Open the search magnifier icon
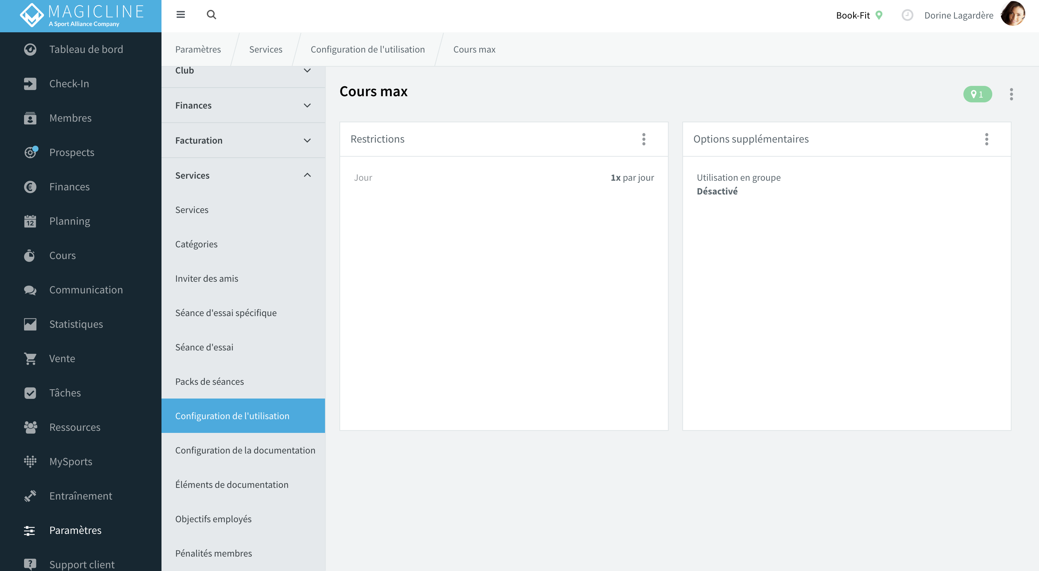 (211, 15)
